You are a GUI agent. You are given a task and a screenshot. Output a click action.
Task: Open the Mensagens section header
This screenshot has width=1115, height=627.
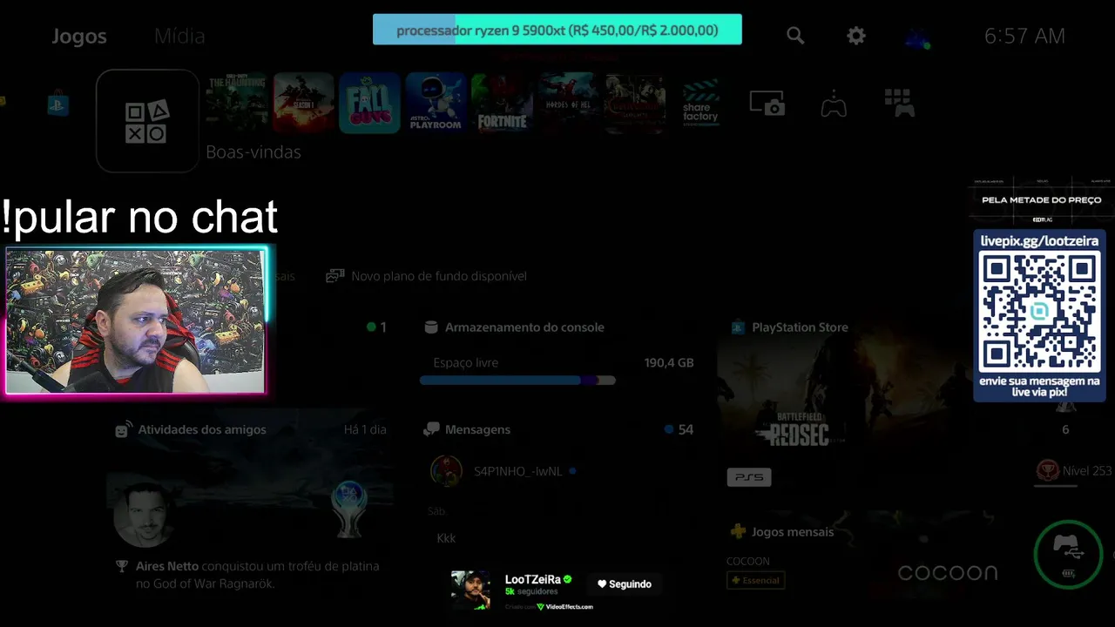tap(467, 429)
